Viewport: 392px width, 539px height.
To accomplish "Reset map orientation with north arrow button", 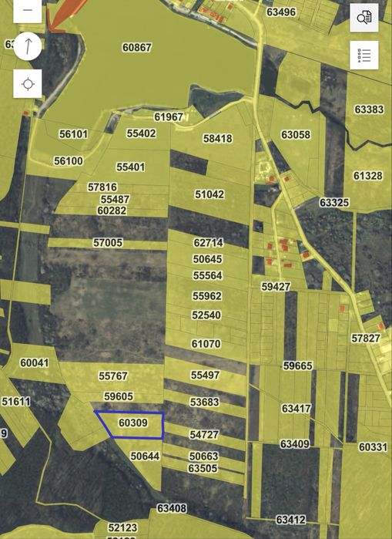I will point(28,46).
